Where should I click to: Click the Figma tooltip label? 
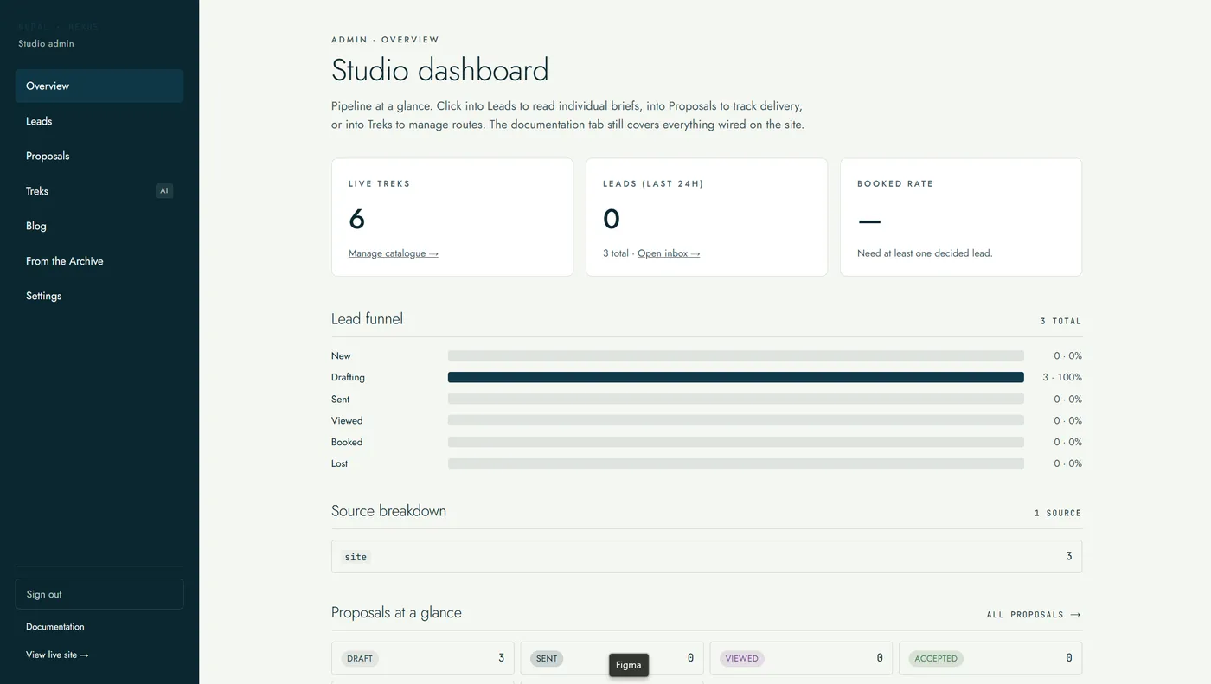coord(629,665)
